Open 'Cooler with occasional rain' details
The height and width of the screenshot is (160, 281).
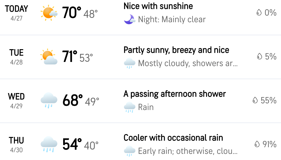tap(173, 138)
